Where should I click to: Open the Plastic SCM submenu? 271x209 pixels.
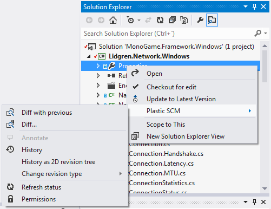(193, 111)
